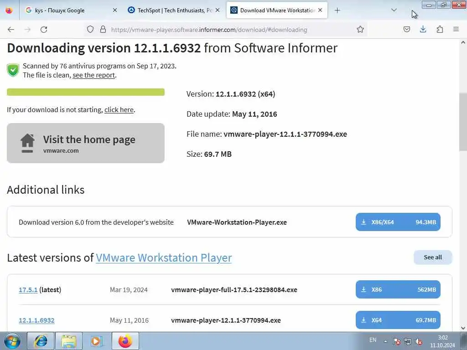The height and width of the screenshot is (350, 467).
Task: Switch to the kys Google search tab
Action: tap(71, 10)
